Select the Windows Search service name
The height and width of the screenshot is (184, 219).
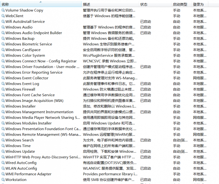pyautogui.click(x=20, y=140)
